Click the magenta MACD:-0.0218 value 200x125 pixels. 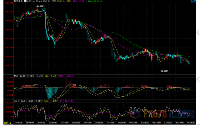pyautogui.click(x=66, y=76)
